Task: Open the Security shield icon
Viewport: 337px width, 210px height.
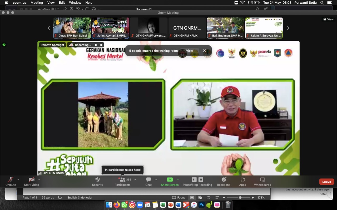Action: (x=97, y=180)
